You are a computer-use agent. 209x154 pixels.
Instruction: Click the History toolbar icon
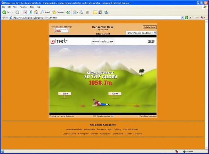coord(68,12)
